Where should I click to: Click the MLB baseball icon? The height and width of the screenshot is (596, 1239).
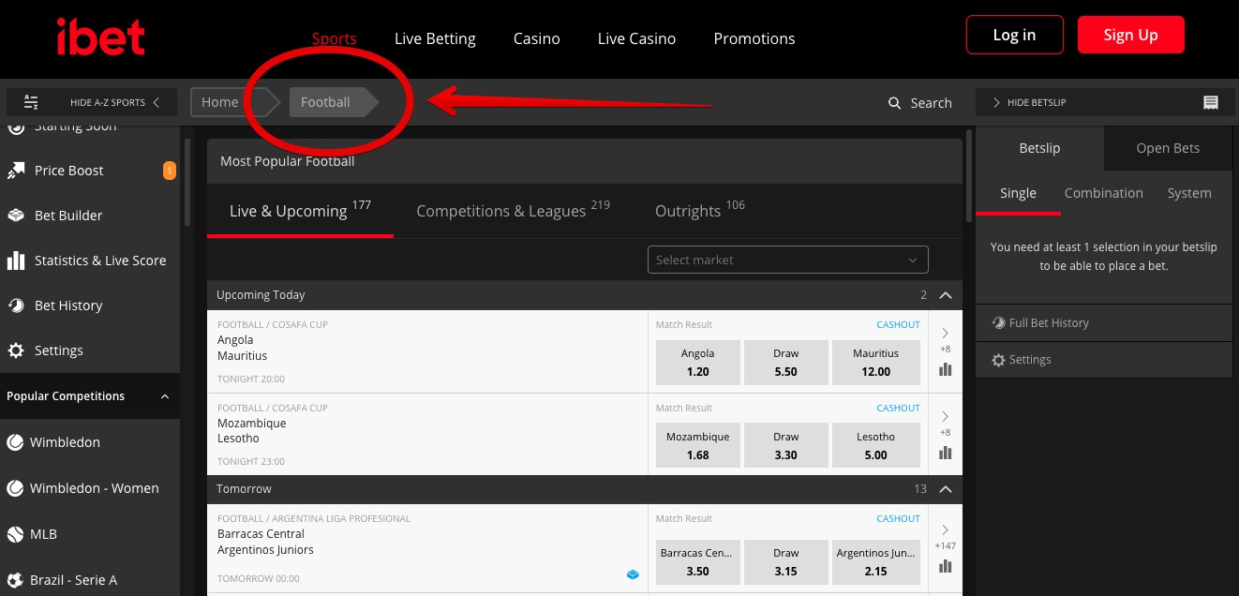[15, 534]
